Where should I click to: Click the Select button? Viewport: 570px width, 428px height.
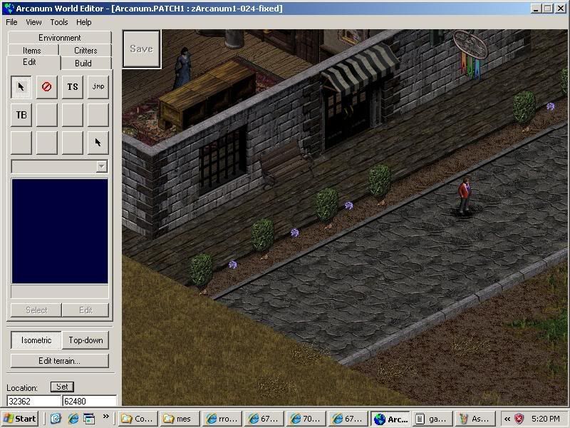(36, 310)
